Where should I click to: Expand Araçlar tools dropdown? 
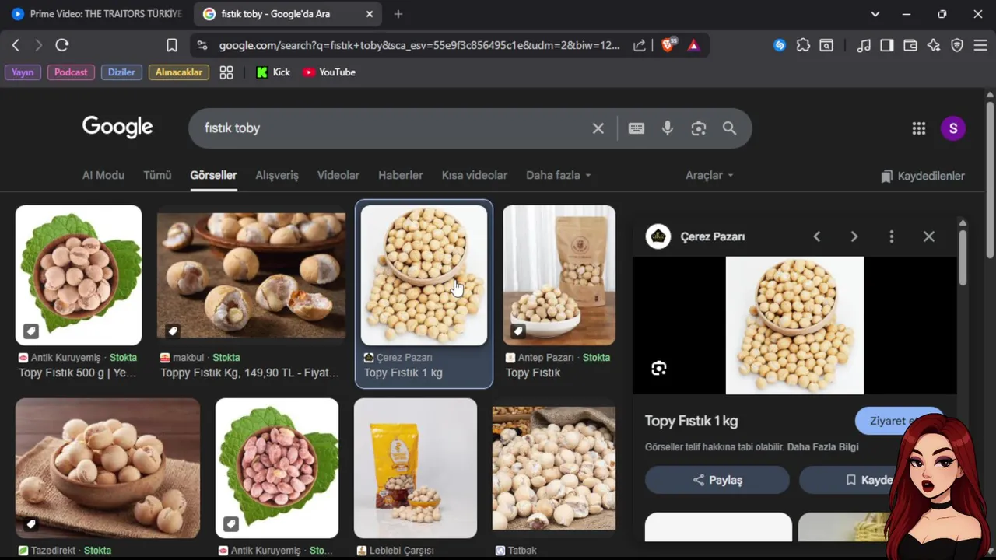coord(710,175)
